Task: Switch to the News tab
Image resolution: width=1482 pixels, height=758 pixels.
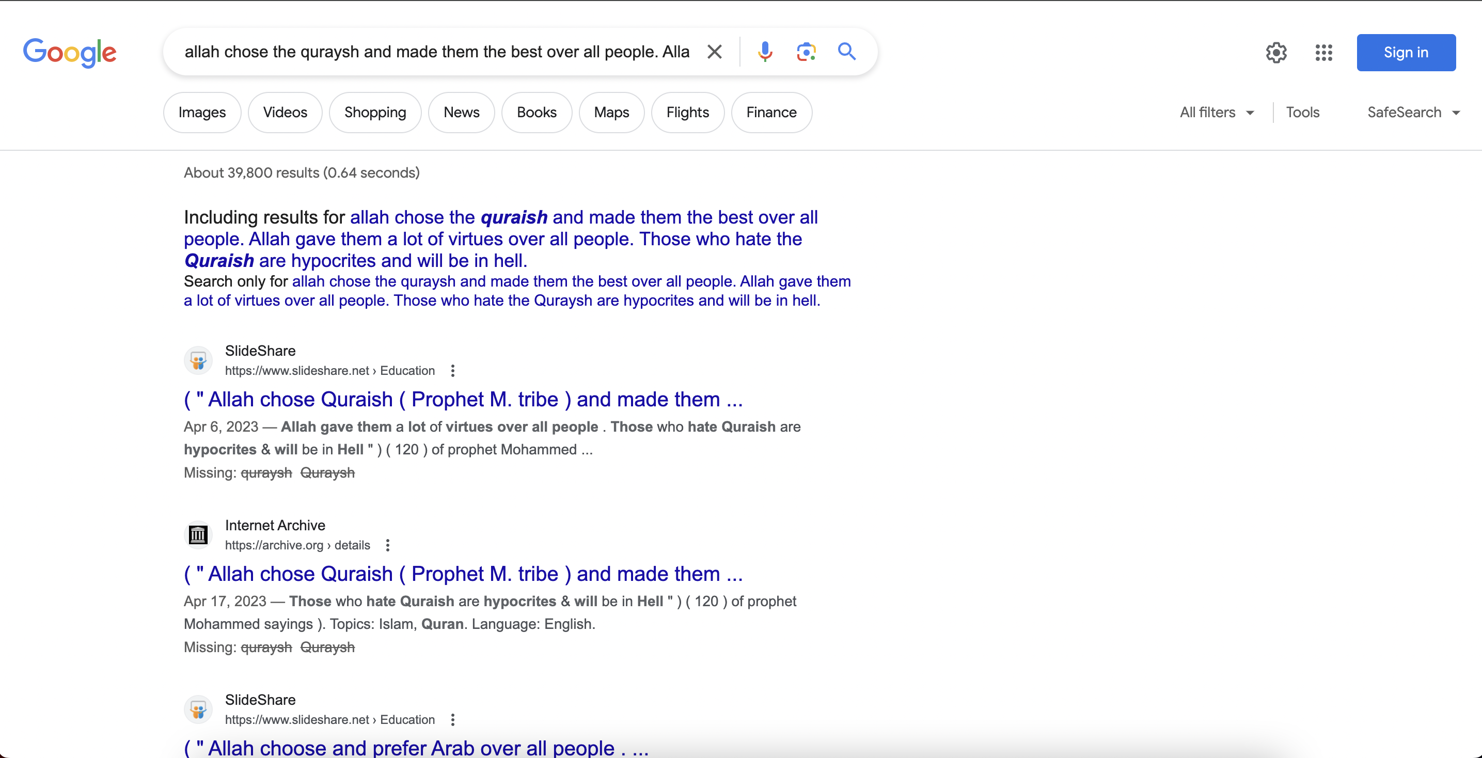Action: pyautogui.click(x=462, y=113)
